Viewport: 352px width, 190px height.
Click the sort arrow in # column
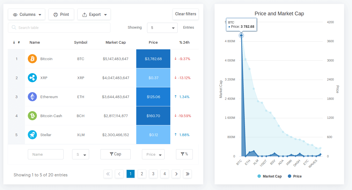pos(14,42)
